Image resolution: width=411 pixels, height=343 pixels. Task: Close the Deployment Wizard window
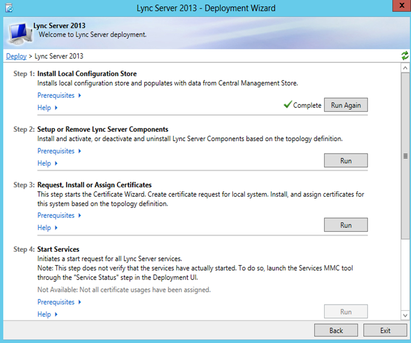click(x=402, y=6)
